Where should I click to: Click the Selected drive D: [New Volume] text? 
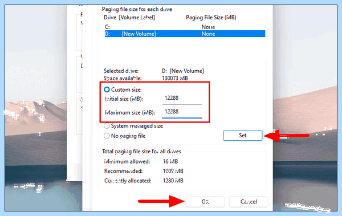(x=183, y=71)
